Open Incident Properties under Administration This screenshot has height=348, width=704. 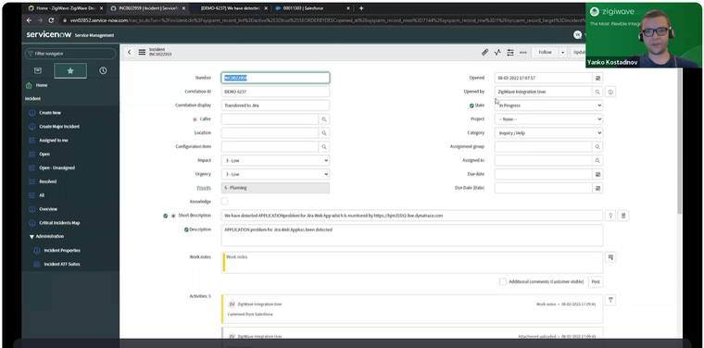pos(62,251)
